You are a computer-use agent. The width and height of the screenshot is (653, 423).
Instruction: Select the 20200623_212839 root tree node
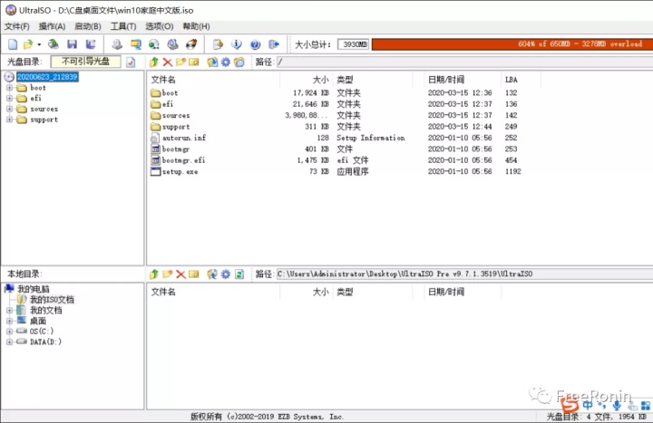[47, 77]
